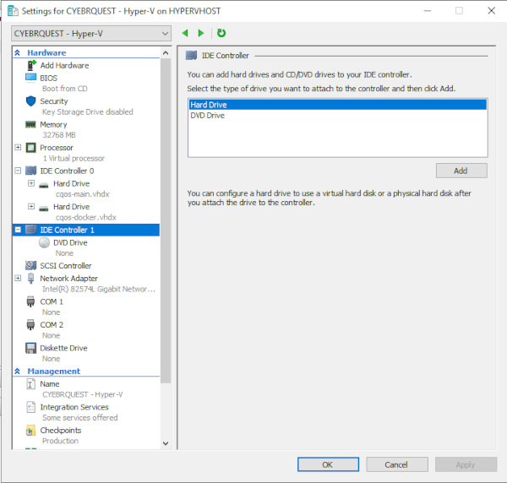Select Add Hardware in the tree

tap(64, 65)
